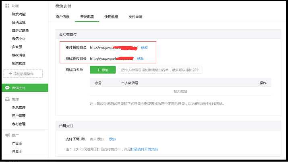The height and width of the screenshot is (162, 288).
Task: Open 投票管理 in the sidebar
Action: coord(19,63)
